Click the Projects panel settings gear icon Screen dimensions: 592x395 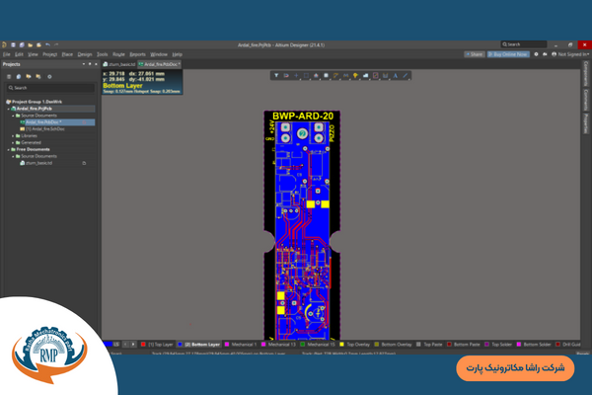point(48,76)
